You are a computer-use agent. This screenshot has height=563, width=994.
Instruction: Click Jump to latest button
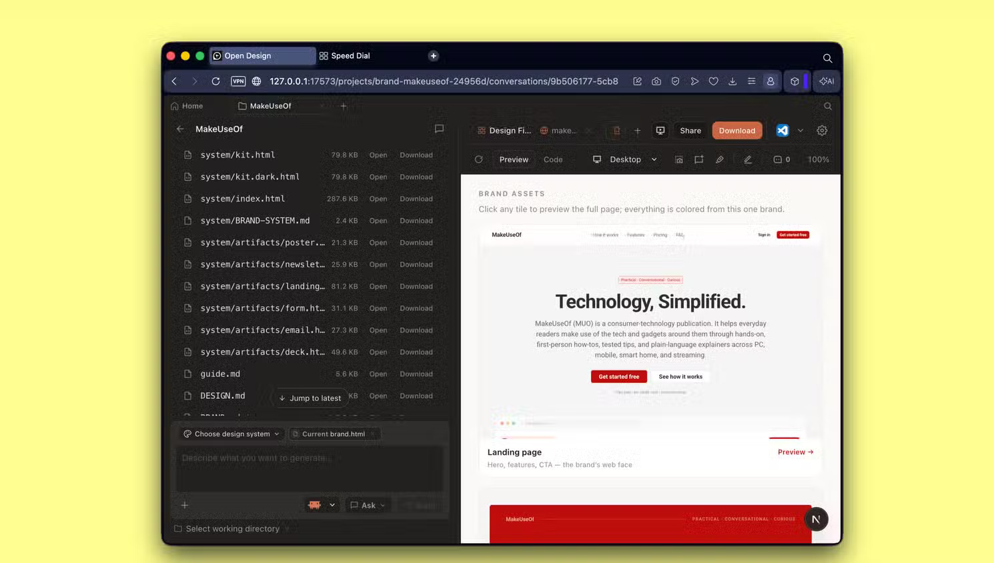coord(310,398)
